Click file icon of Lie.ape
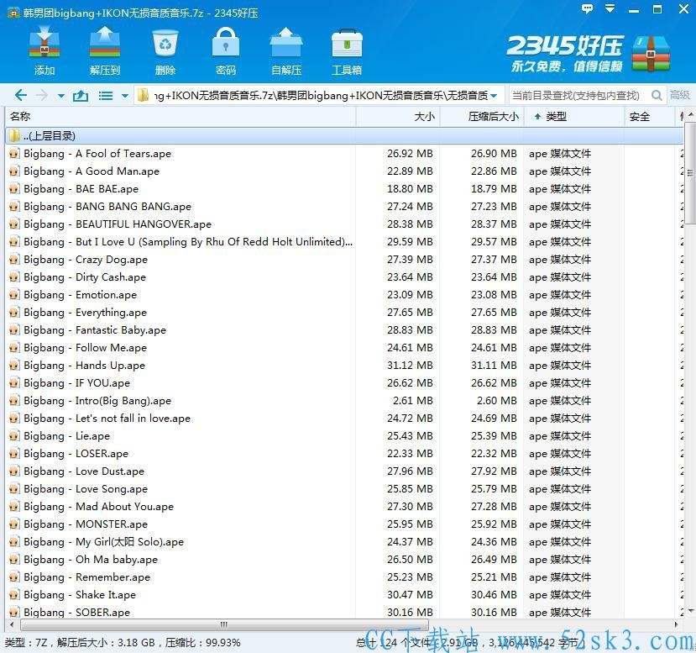This screenshot has width=696, height=653. [14, 436]
